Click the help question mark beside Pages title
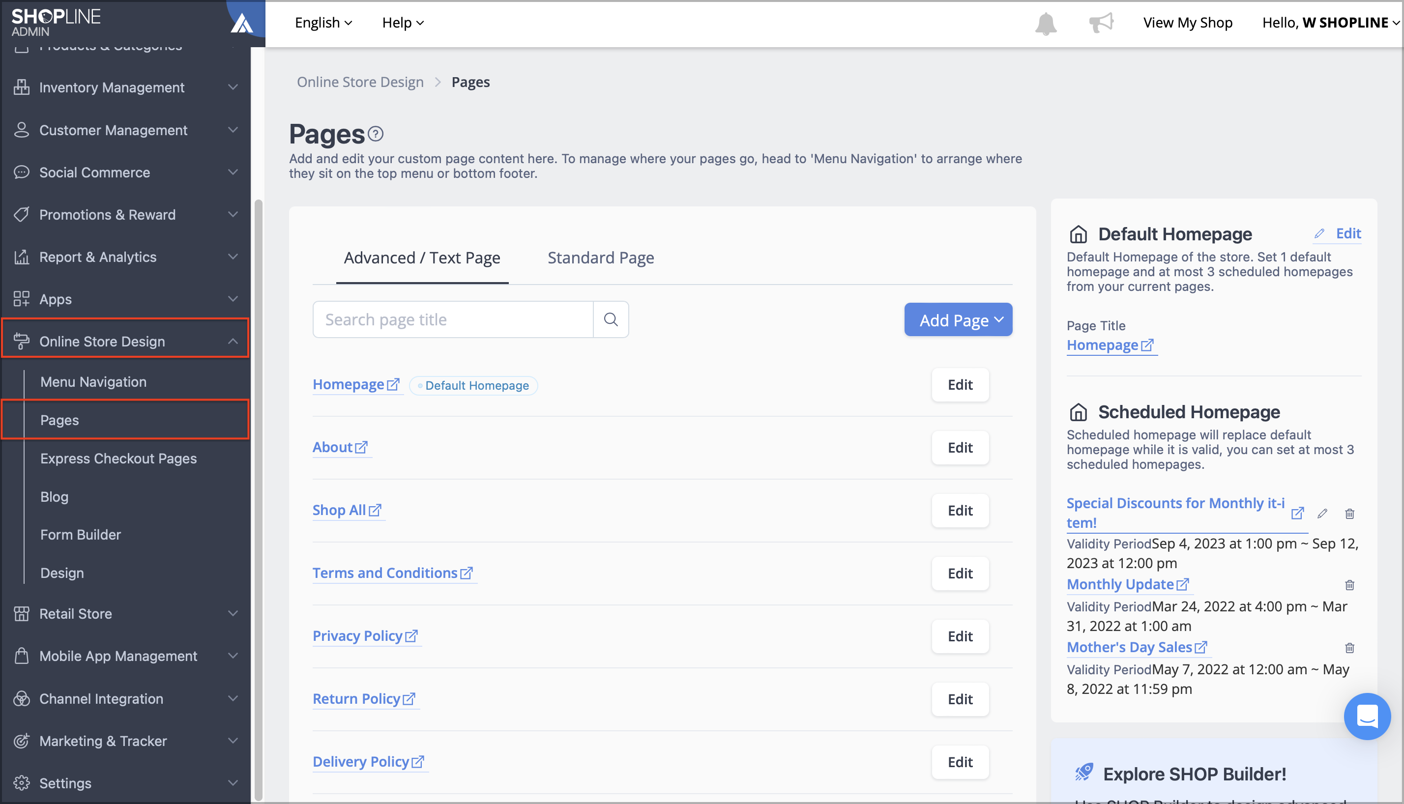 coord(376,134)
